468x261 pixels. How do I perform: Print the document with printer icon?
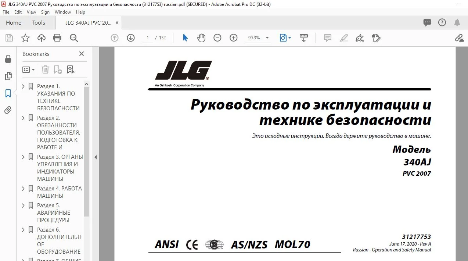pyautogui.click(x=57, y=38)
